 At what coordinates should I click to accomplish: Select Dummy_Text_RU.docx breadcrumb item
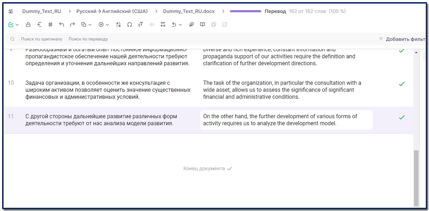pyautogui.click(x=189, y=11)
